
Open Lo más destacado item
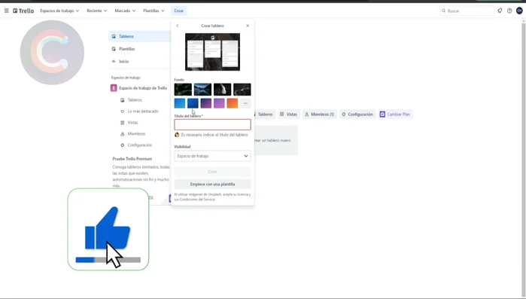142,111
